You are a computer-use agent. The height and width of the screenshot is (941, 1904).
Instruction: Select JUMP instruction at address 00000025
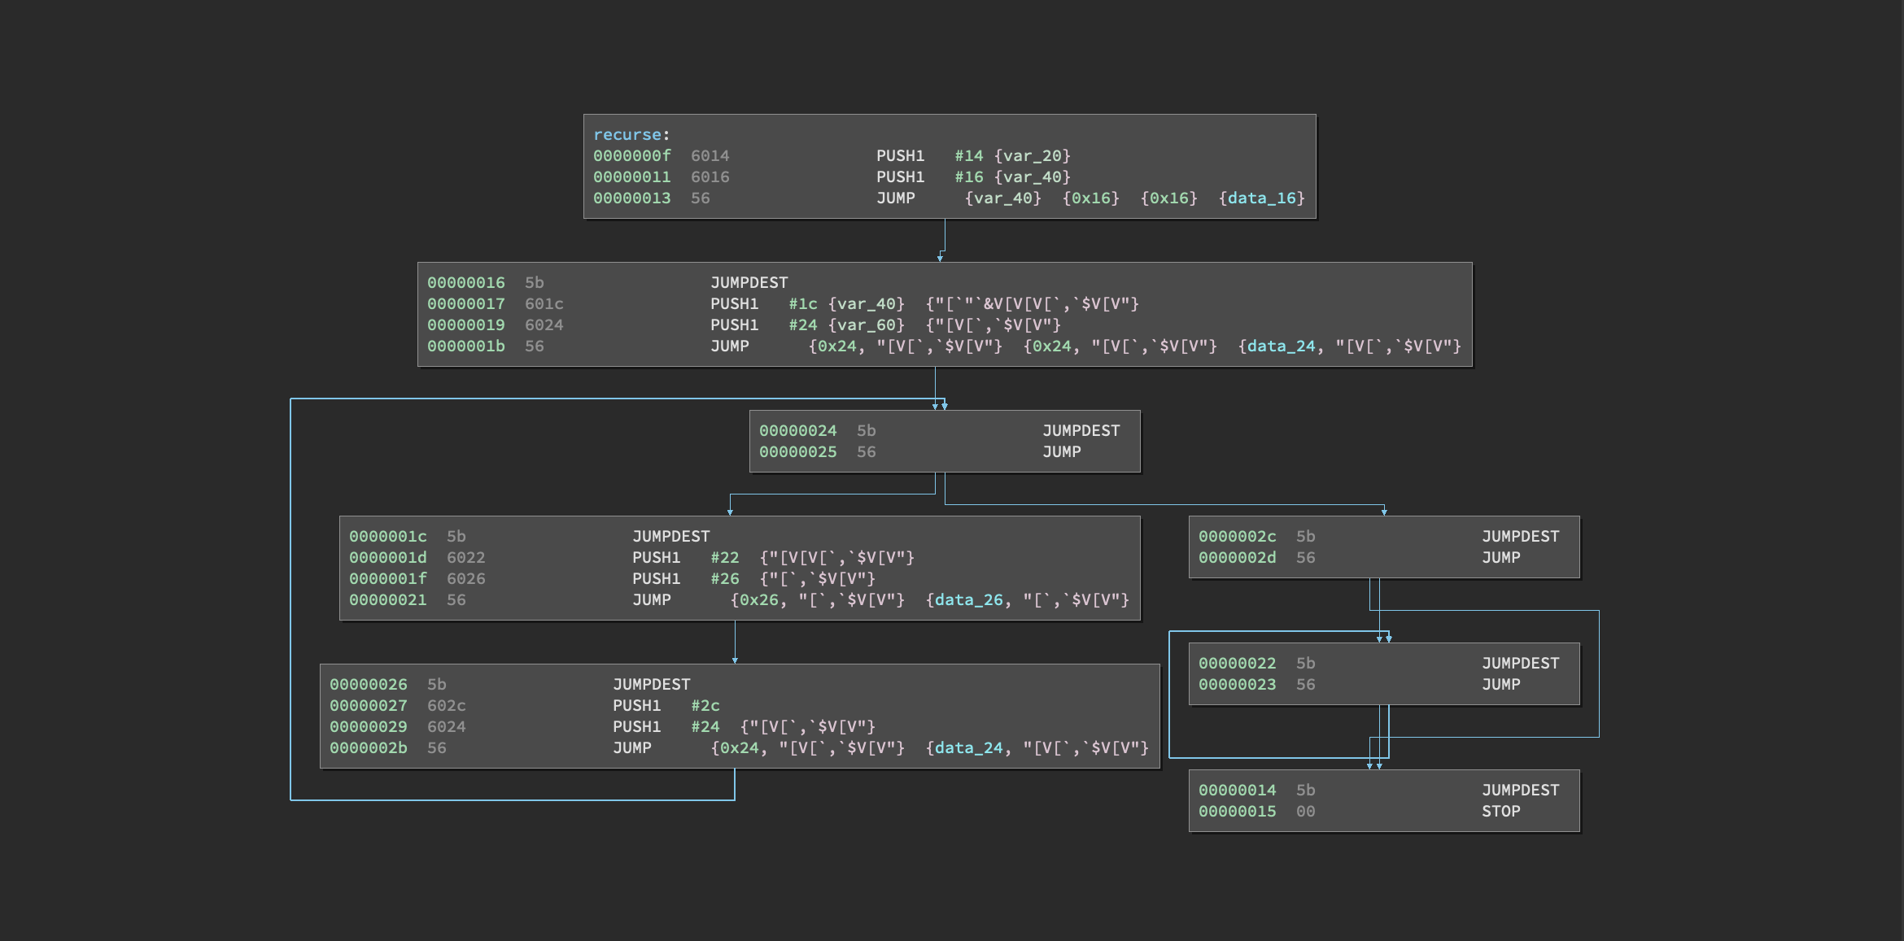tap(1061, 452)
